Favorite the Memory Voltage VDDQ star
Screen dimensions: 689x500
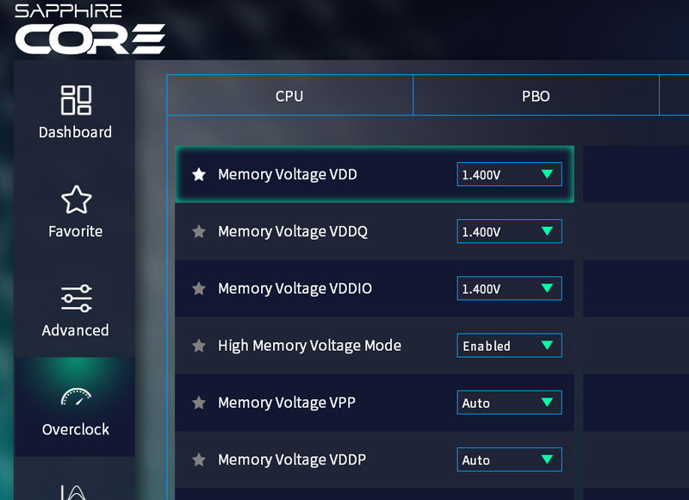pyautogui.click(x=199, y=232)
